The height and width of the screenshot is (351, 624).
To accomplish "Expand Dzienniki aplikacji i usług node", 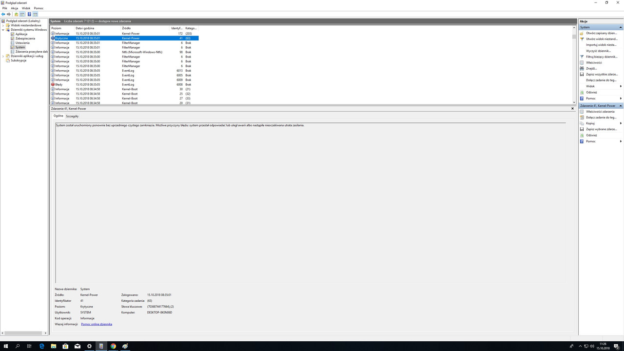I will point(3,56).
